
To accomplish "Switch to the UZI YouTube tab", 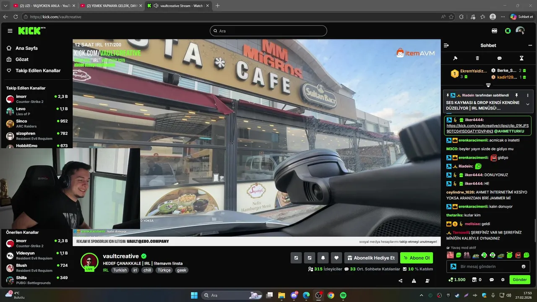I will coord(44,6).
